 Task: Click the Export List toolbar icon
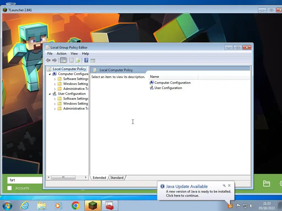78,60
